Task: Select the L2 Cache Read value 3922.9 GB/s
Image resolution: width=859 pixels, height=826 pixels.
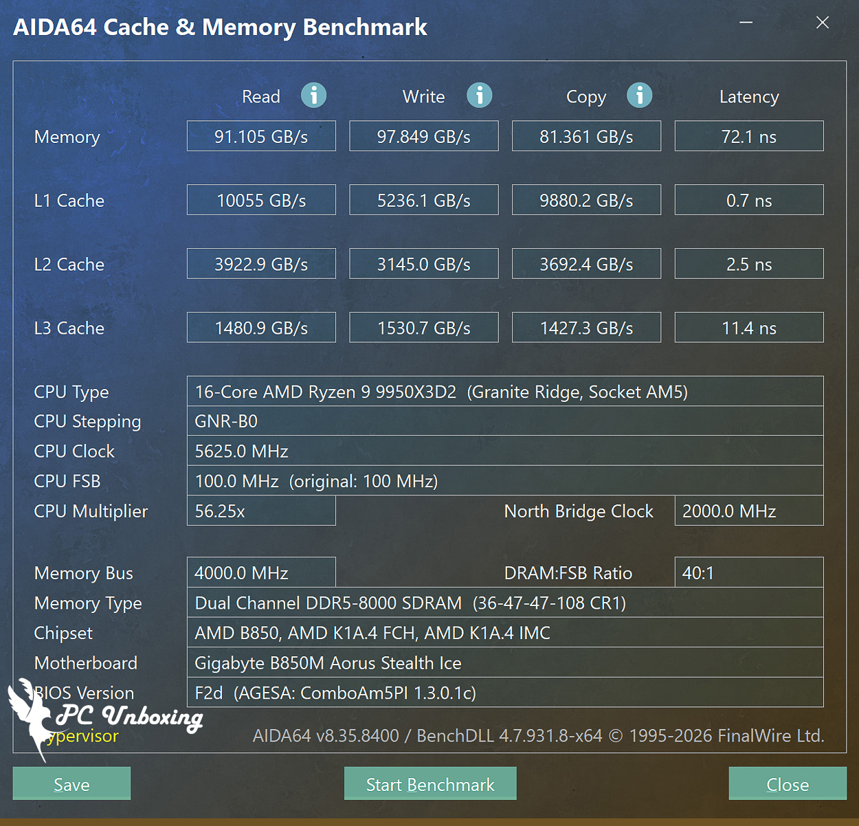Action: coord(261,264)
